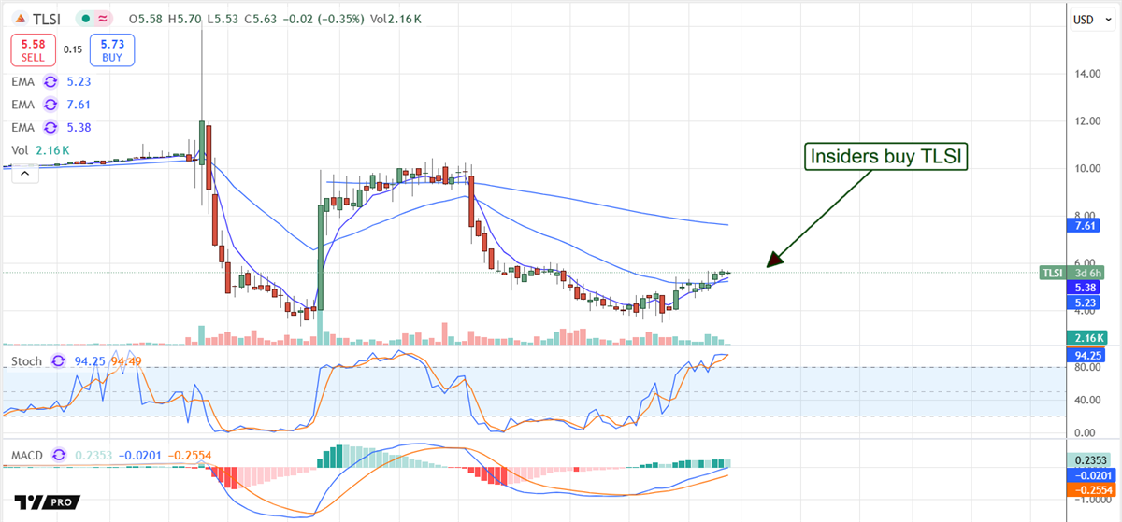Select the EMA label for value 7.61
The image size is (1122, 522).
click(x=23, y=105)
